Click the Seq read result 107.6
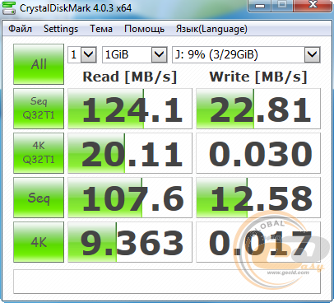Image resolution: width=334 pixels, height=303 pixels. point(130,198)
